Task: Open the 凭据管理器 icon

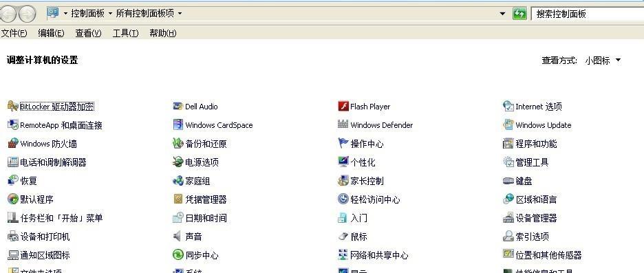Action: 178,199
